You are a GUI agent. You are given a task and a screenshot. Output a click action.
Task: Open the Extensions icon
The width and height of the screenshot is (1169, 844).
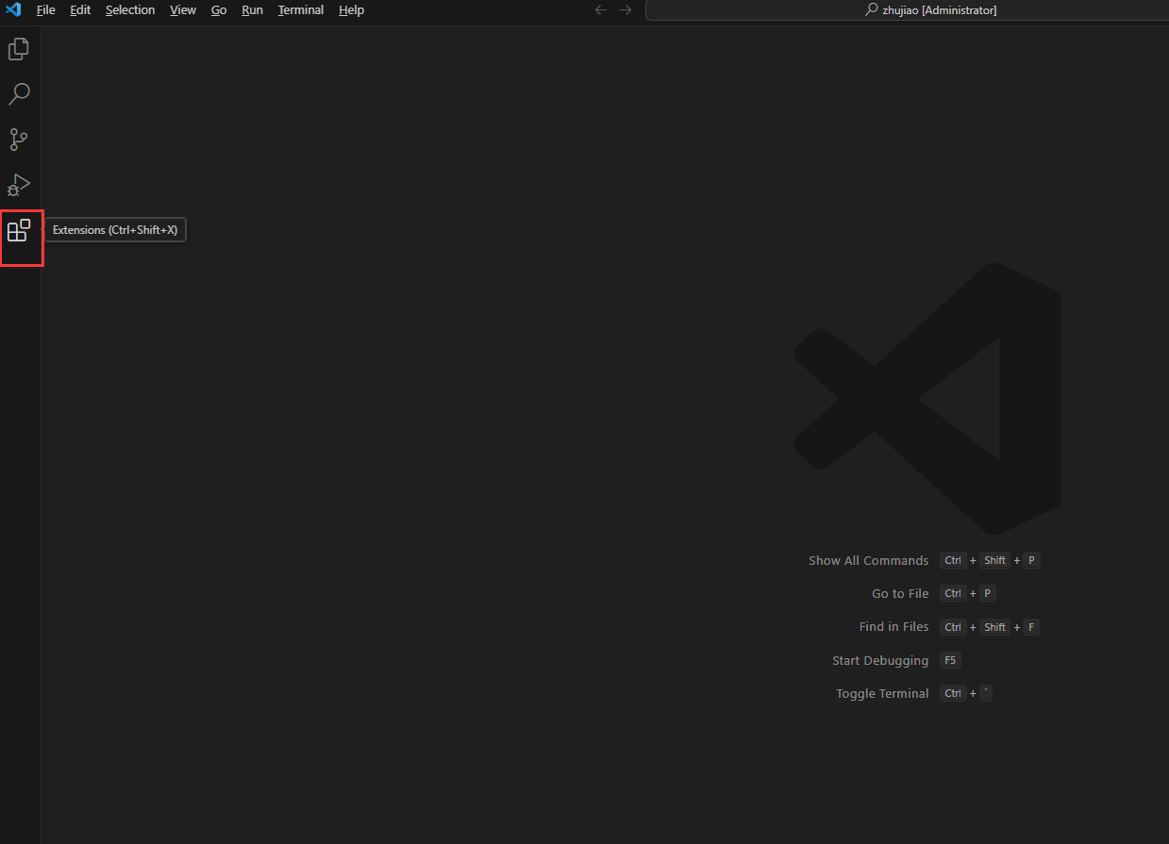pos(19,230)
